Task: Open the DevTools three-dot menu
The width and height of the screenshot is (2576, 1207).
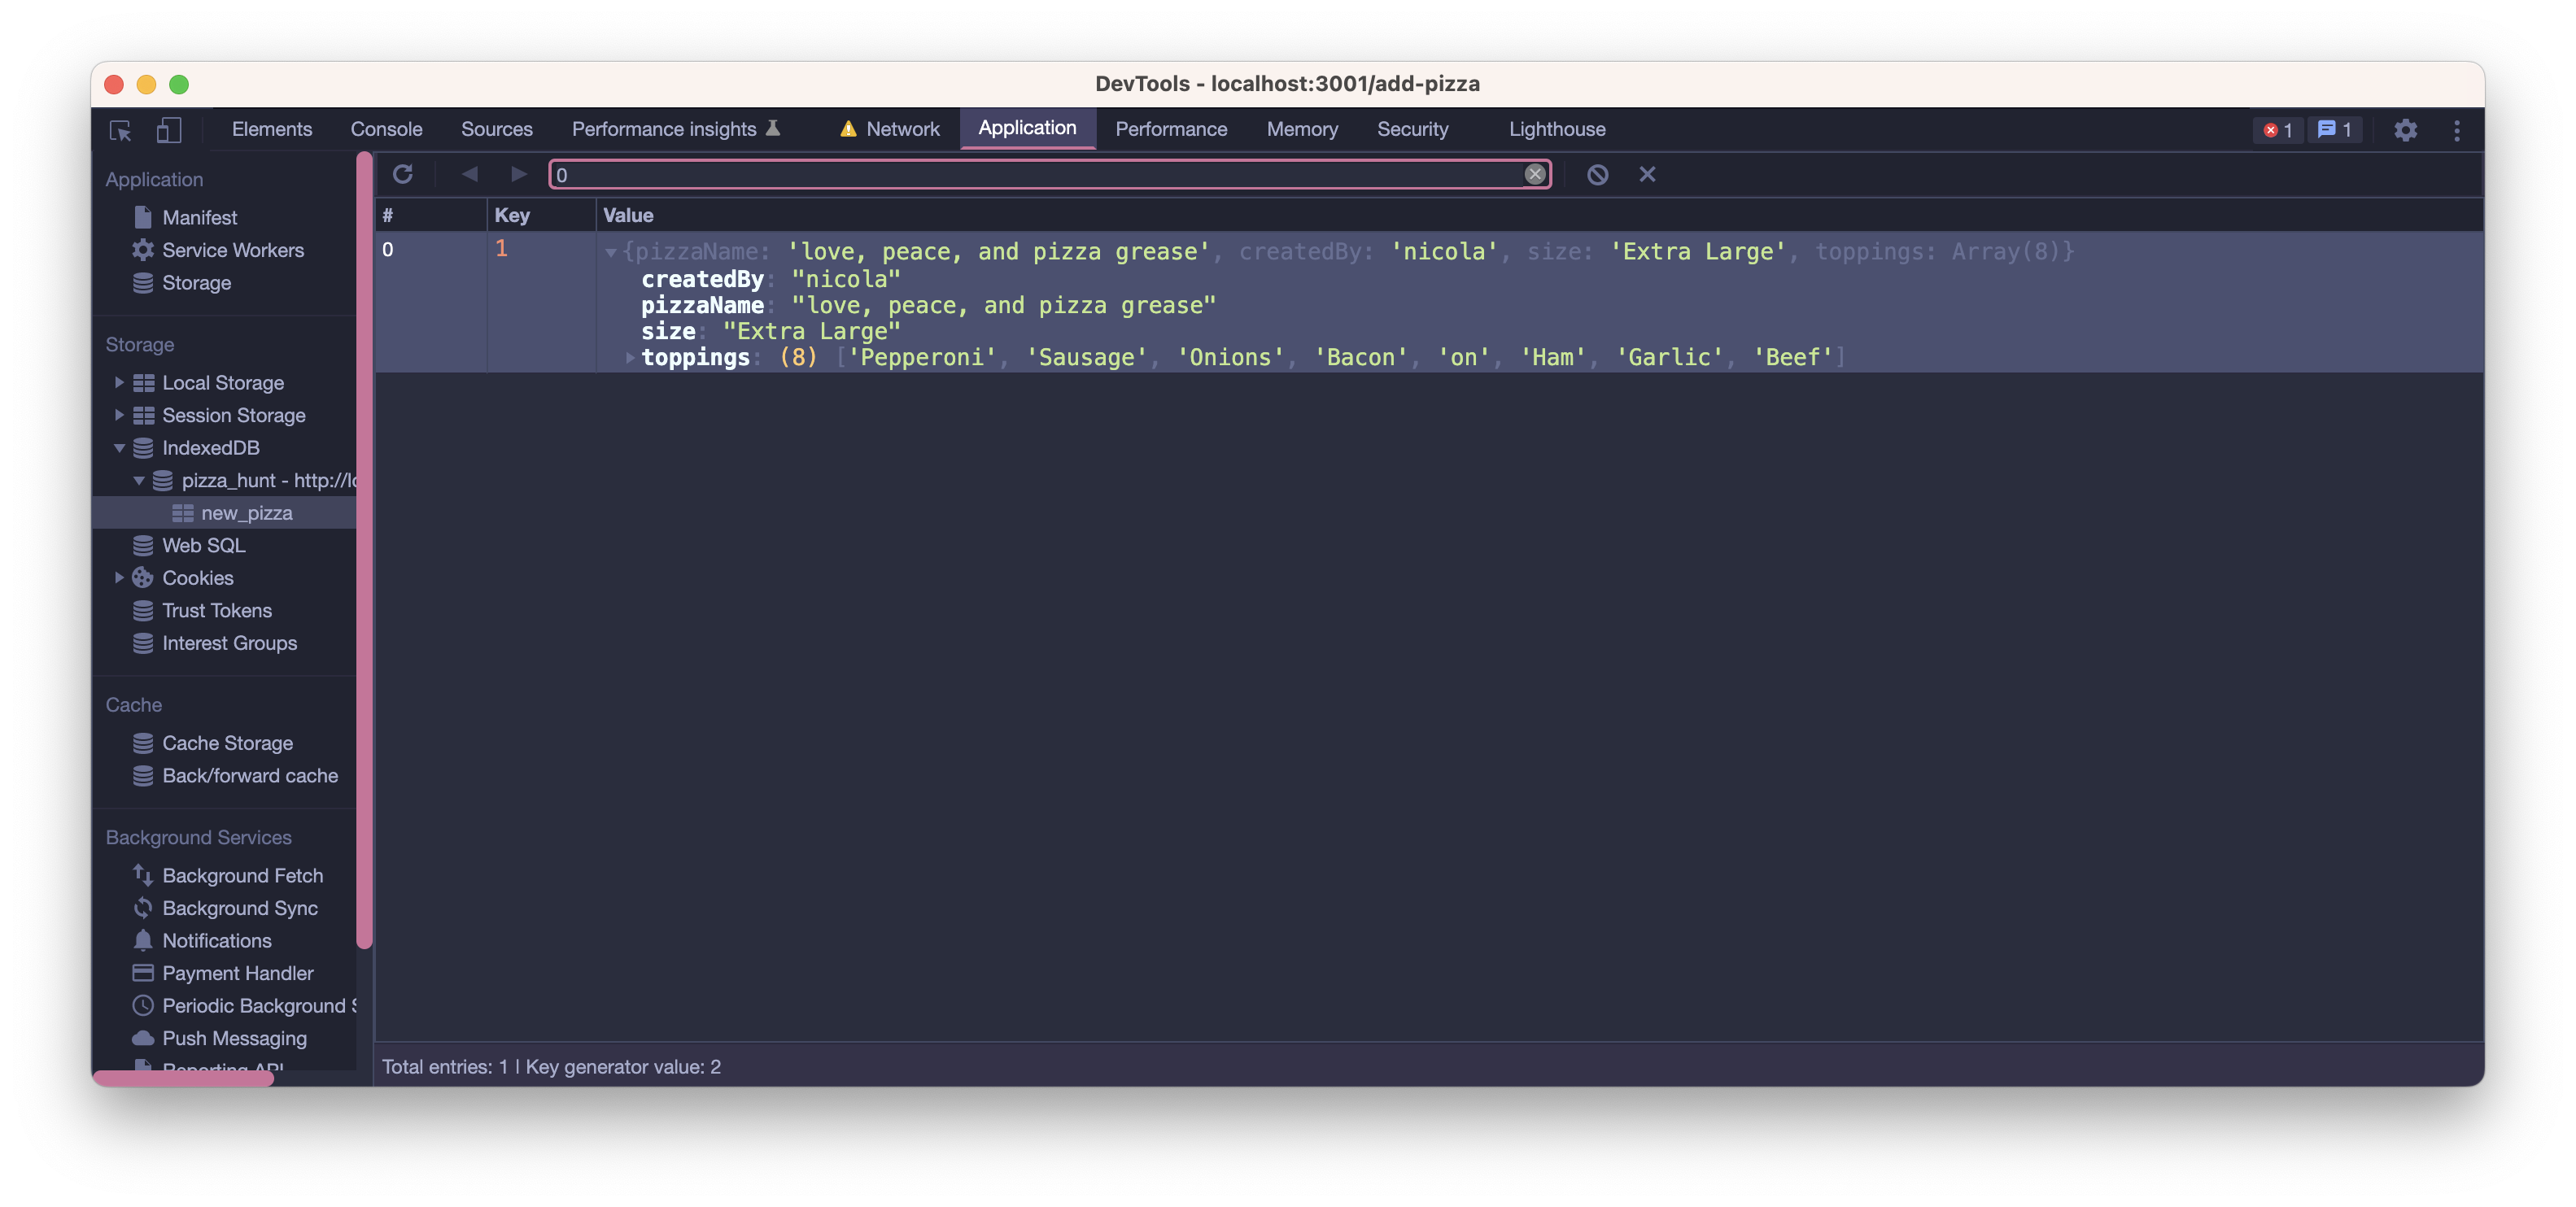Action: coord(2456,130)
